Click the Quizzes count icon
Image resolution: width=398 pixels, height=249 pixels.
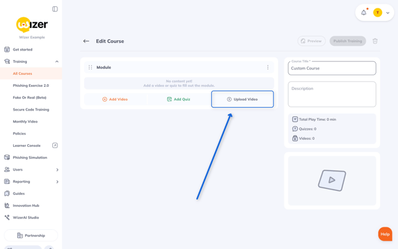click(x=295, y=129)
